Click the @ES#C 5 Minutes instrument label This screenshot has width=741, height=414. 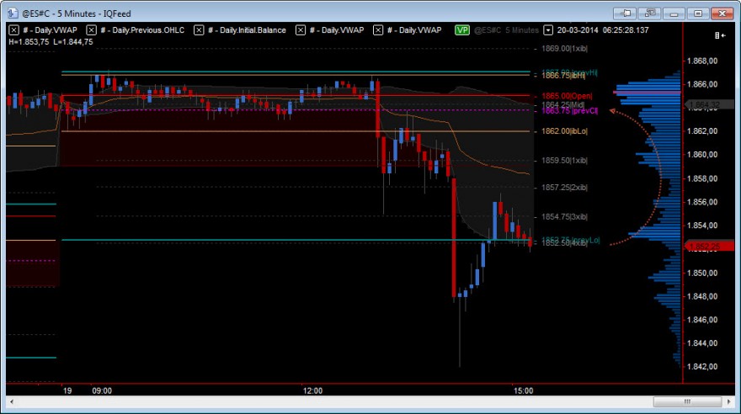click(x=506, y=29)
